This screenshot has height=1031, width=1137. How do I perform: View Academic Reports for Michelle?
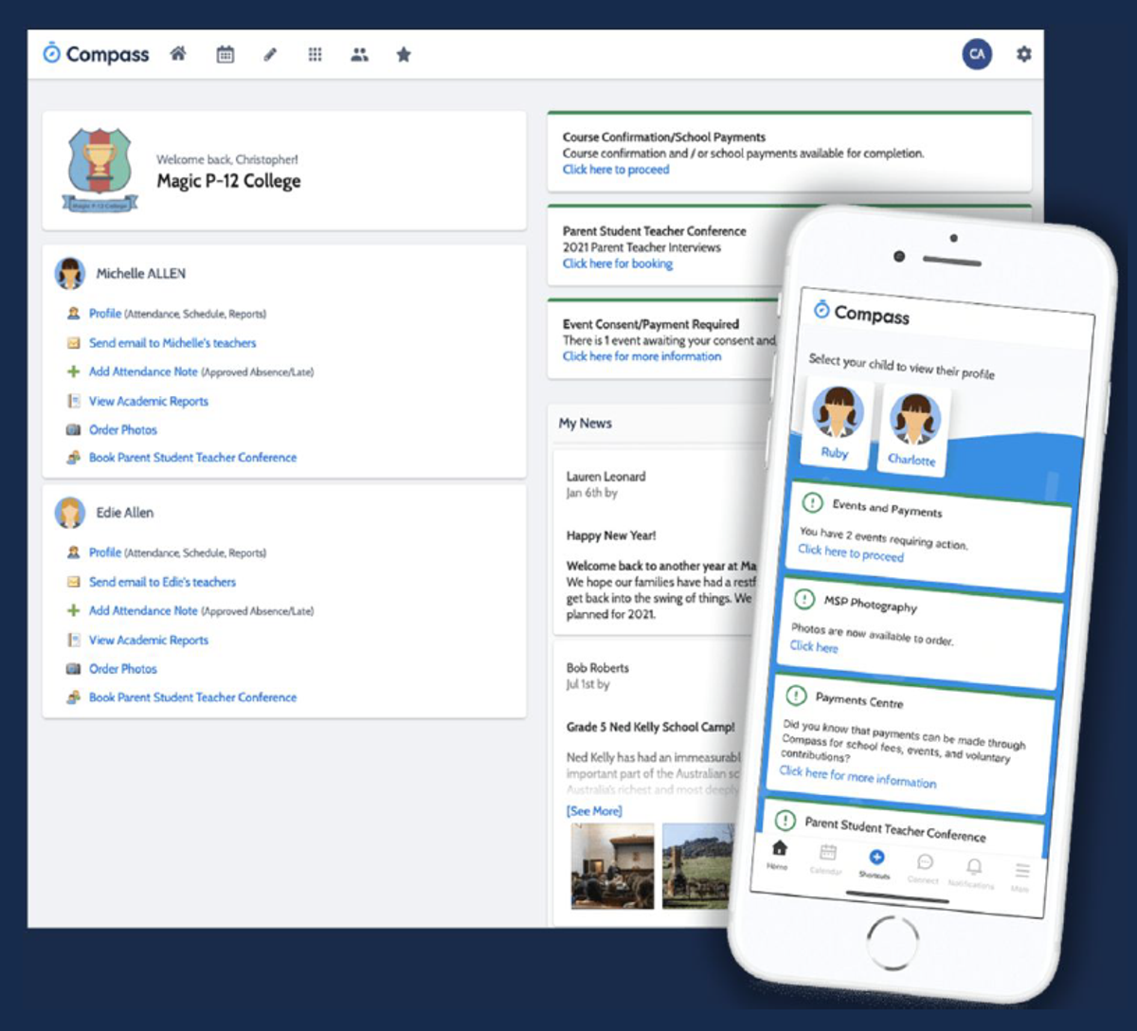tap(149, 401)
